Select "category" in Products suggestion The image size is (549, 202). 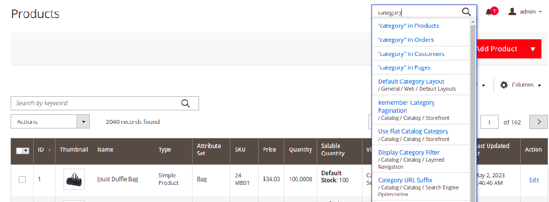408,26
